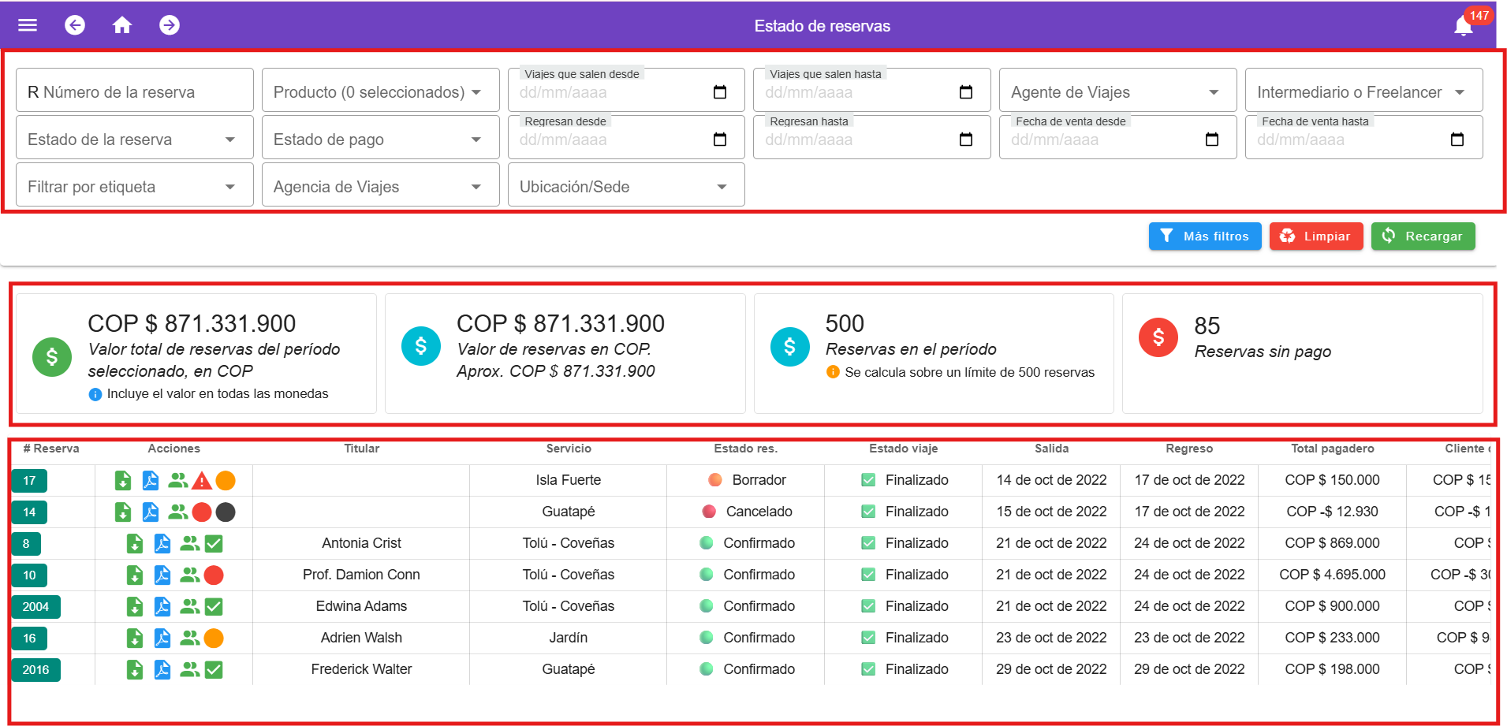Click the orange status circle on reservation 16
The height and width of the screenshot is (726, 1507).
click(214, 638)
